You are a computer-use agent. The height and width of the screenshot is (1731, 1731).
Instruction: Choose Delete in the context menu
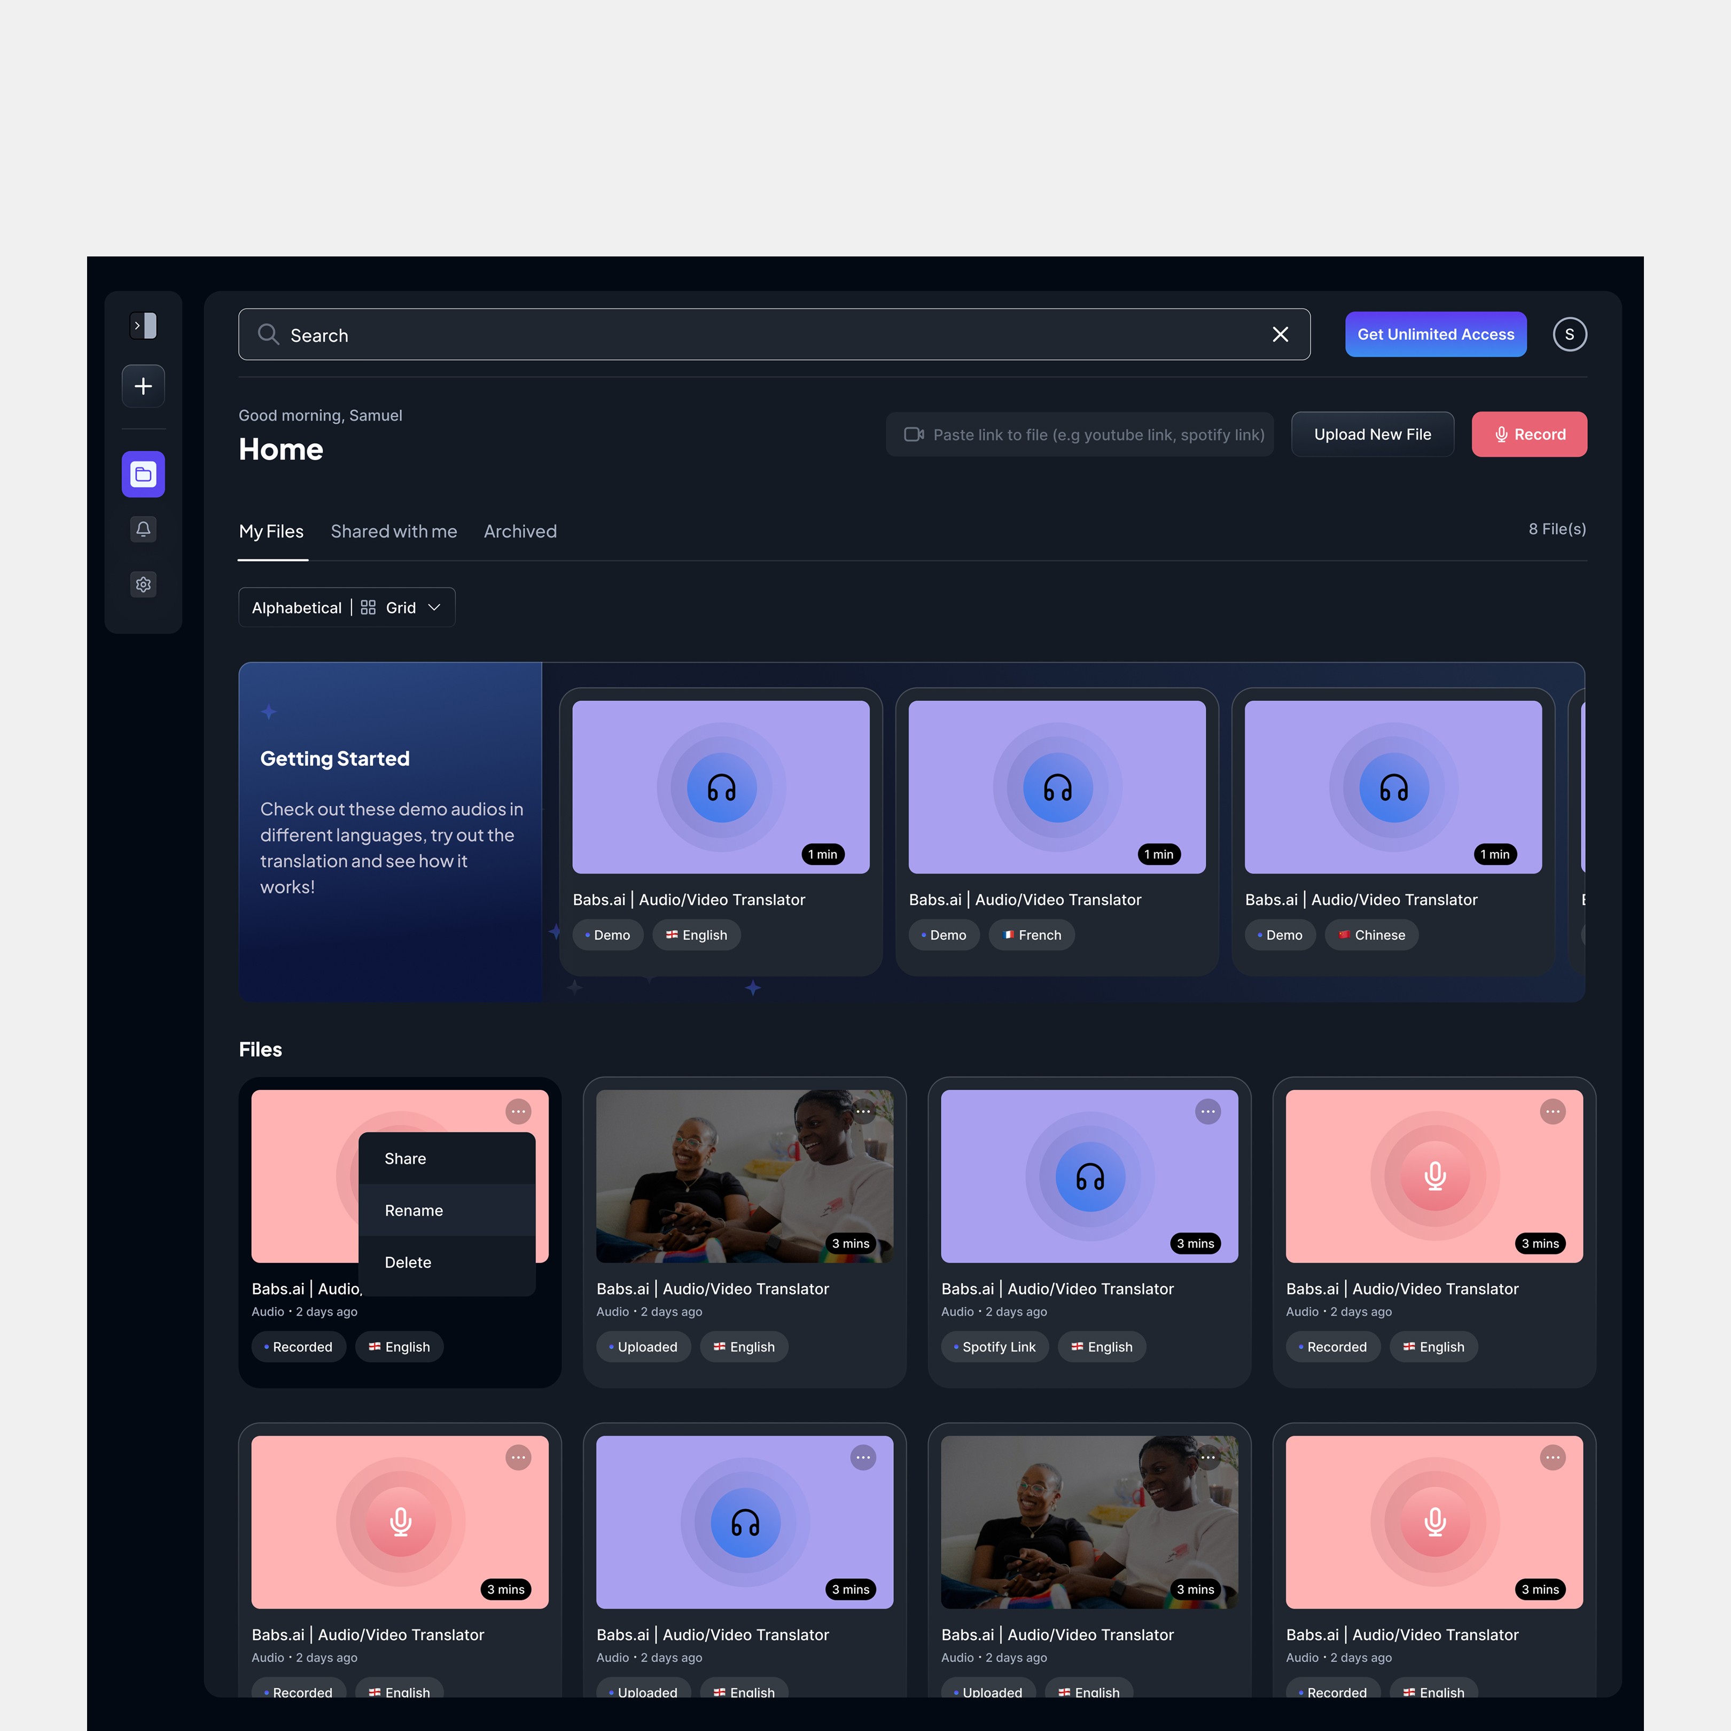[408, 1262]
